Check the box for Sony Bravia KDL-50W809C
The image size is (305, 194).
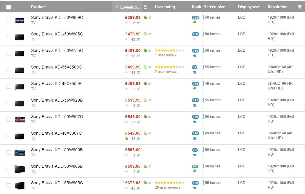pyautogui.click(x=9, y=20)
